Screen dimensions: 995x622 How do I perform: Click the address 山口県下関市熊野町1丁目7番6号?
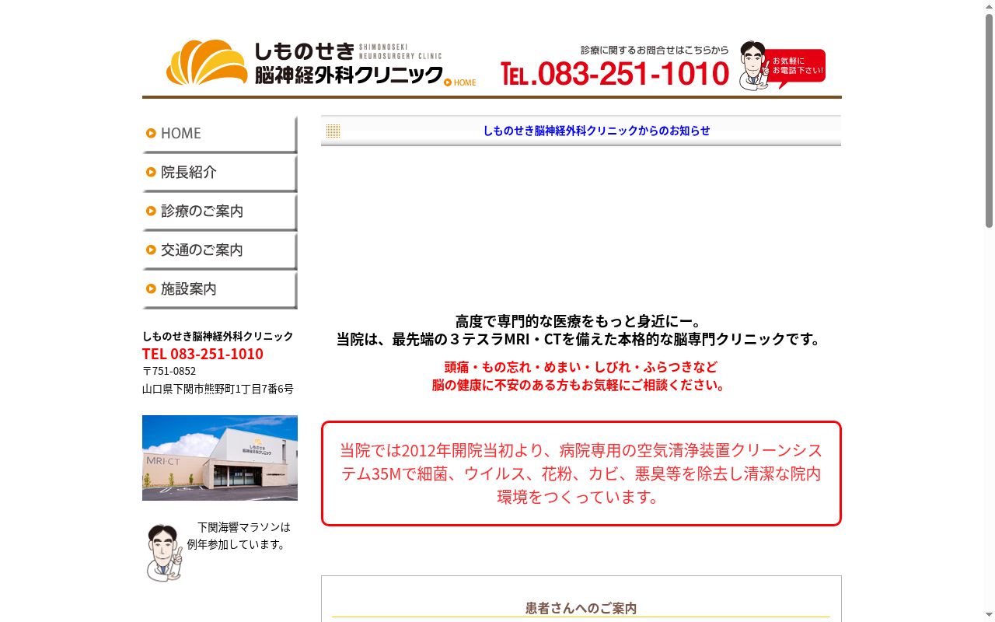[x=218, y=389]
